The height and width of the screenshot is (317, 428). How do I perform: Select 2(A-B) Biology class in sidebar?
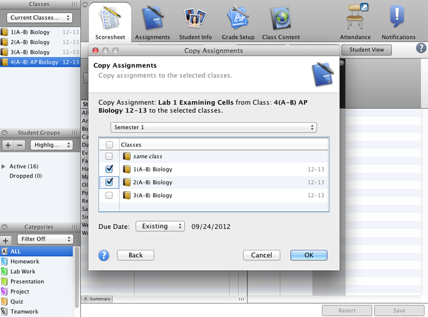(x=30, y=42)
